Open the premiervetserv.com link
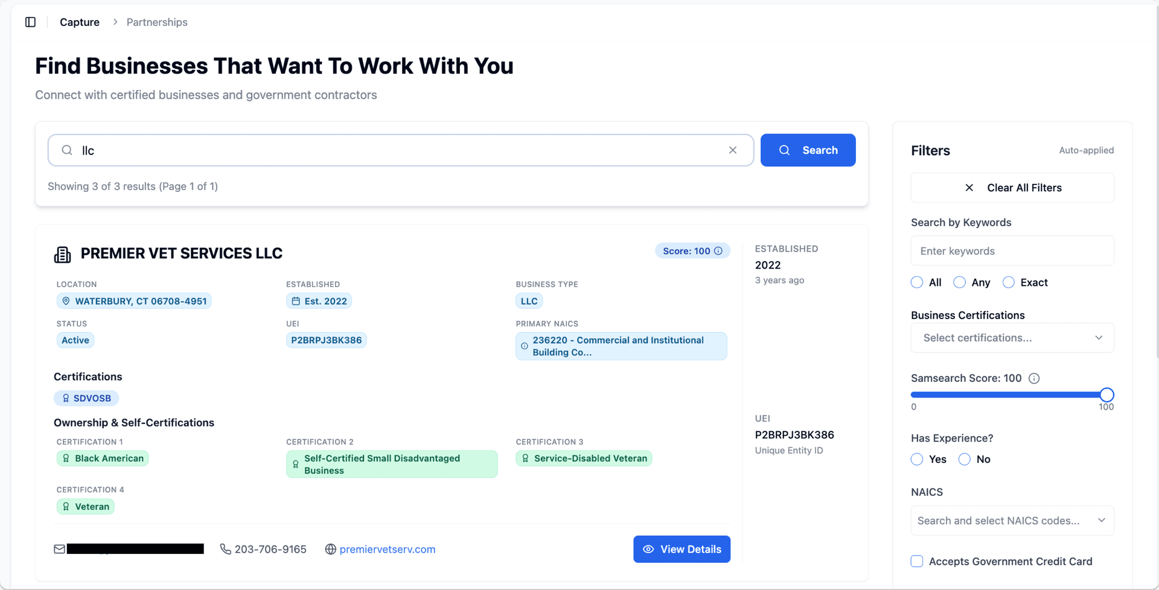This screenshot has height=590, width=1159. [387, 549]
